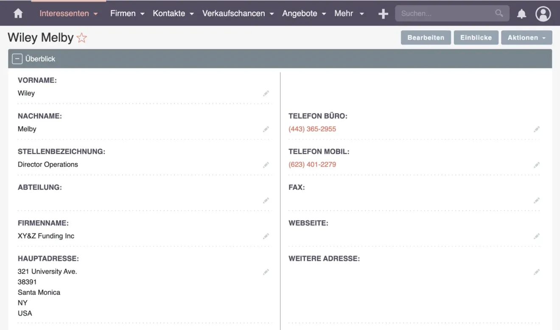Viewport: 560px width, 330px height.
Task: Click pencil icon for Telefon Büro
Action: point(537,129)
